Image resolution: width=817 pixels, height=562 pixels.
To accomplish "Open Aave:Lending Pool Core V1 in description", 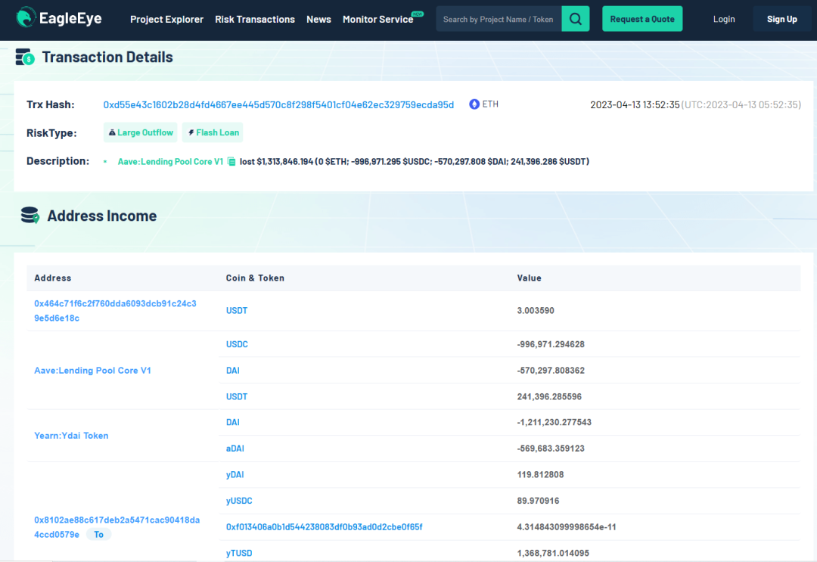I will 170,162.
